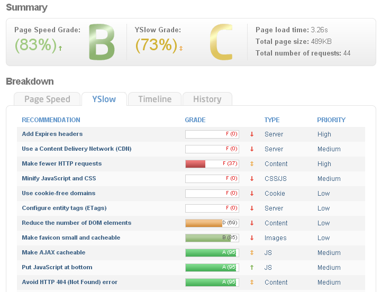
Task: Click red down arrow for Configure entity tags row
Action: pyautogui.click(x=252, y=208)
